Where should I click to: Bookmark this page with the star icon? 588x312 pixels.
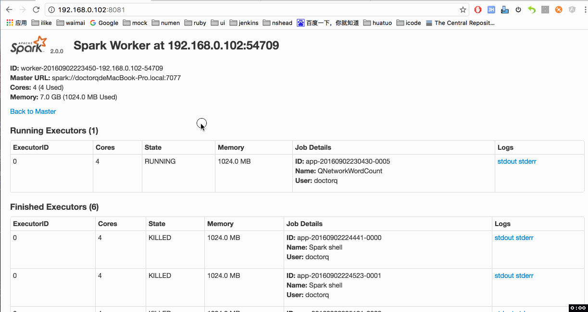click(x=463, y=10)
